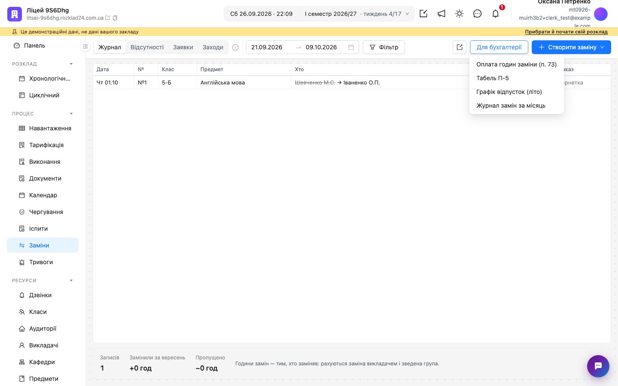Select Журнал замін за місяць
The image size is (618, 386).
pyautogui.click(x=517, y=106)
